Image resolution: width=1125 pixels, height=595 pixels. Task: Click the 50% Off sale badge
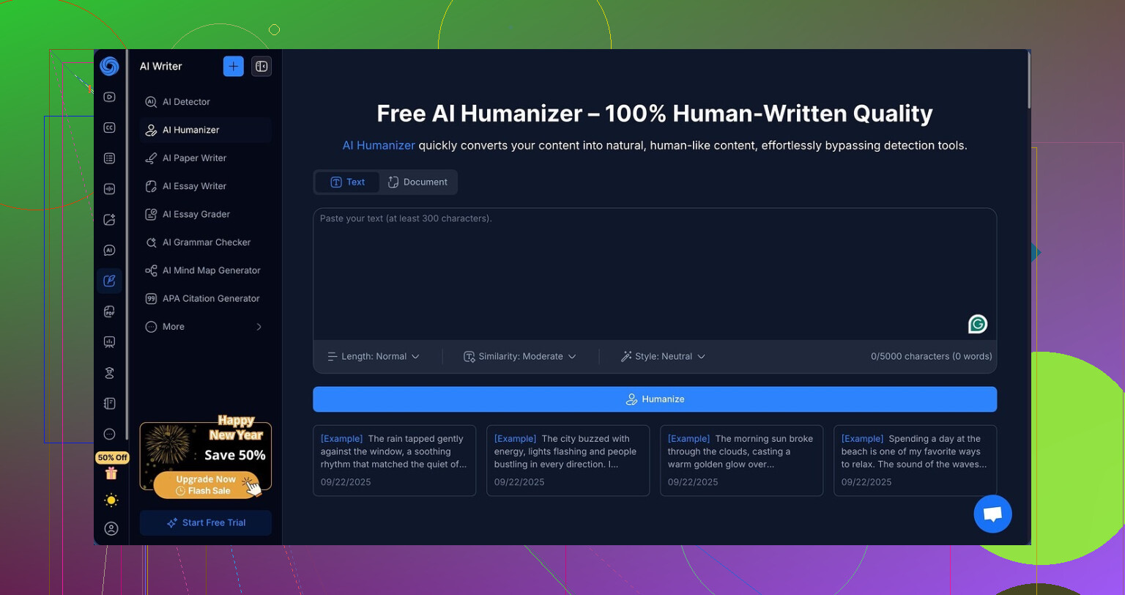tap(111, 457)
